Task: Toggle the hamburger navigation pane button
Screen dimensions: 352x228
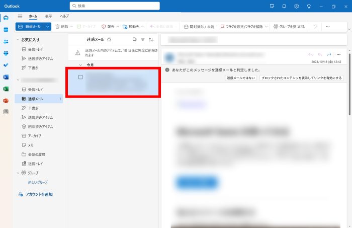Action: point(20,16)
